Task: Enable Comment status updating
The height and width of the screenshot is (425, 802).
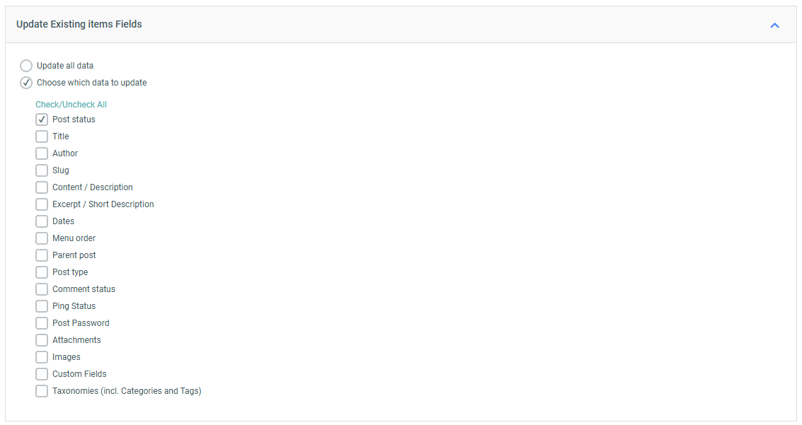Action: [42, 289]
